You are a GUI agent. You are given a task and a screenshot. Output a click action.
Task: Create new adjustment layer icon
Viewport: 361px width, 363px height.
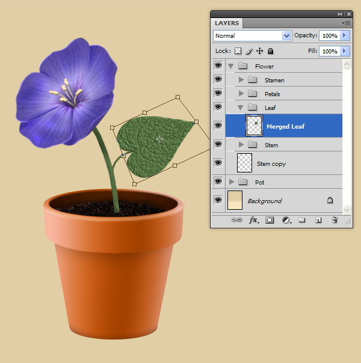point(286,221)
